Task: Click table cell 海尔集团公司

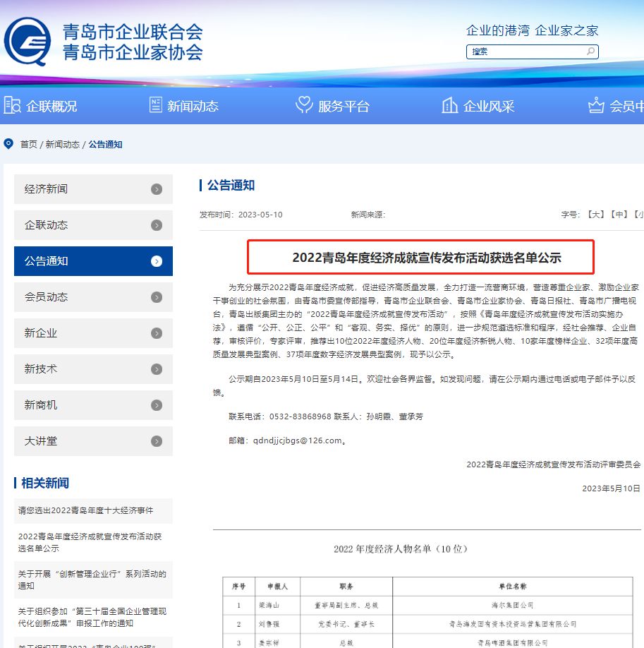Action: tap(512, 605)
